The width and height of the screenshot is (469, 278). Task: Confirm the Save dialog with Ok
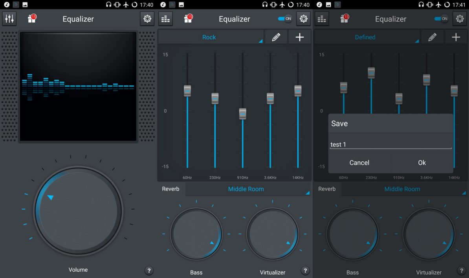click(422, 163)
